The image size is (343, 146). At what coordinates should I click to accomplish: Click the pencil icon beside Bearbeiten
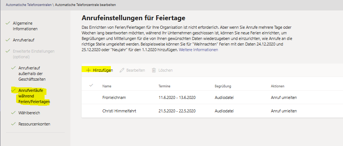(122, 70)
